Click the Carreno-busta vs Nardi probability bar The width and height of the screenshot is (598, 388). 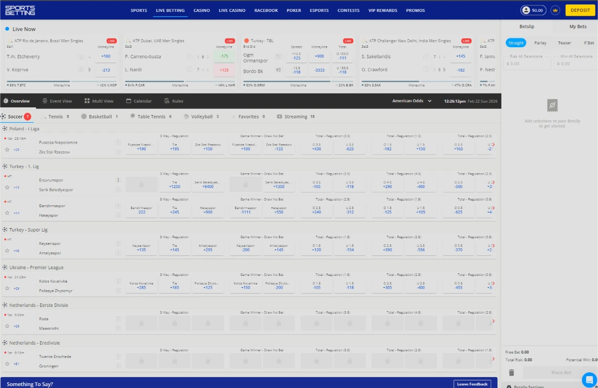tap(180, 81)
